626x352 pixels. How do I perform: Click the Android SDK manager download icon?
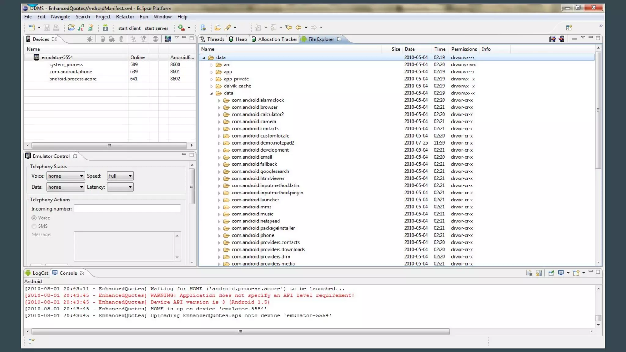[x=105, y=28]
